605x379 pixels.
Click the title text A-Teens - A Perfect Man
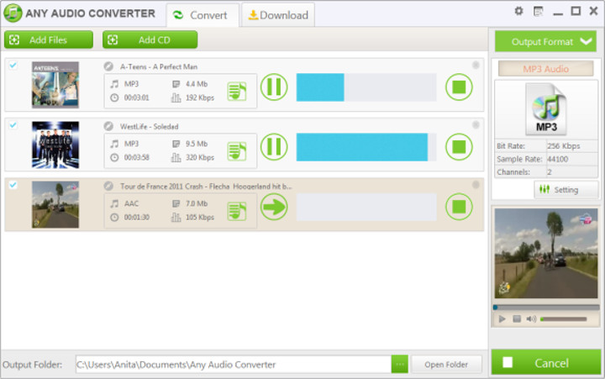159,66
